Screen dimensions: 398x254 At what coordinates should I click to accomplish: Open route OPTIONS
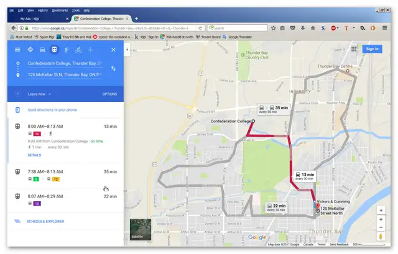point(109,94)
